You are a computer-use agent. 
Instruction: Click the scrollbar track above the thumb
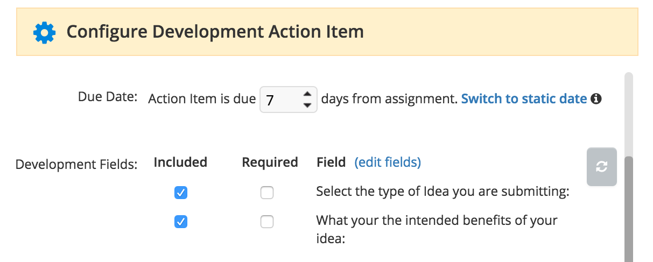(x=628, y=114)
